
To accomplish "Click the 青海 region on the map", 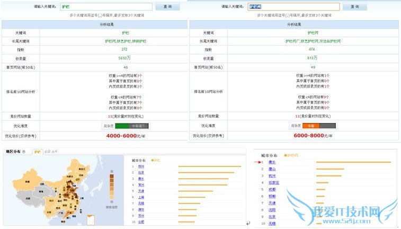I will click(42, 191).
